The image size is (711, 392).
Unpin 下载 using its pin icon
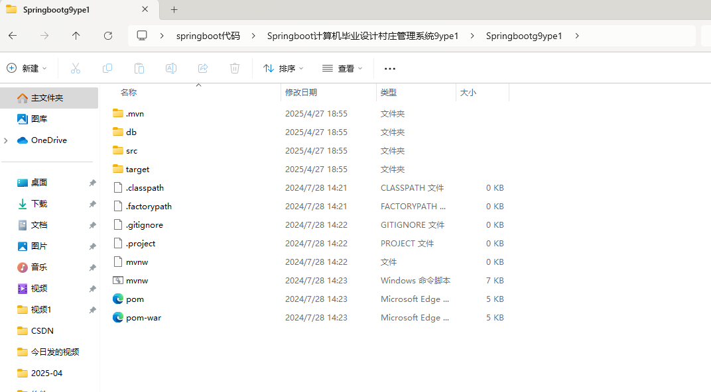click(x=92, y=204)
